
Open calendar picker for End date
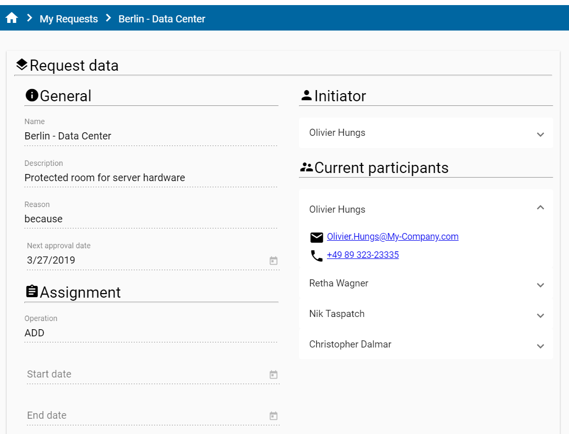pos(274,416)
